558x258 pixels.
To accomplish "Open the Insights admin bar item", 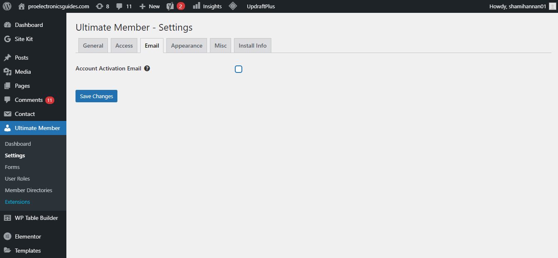I will pyautogui.click(x=207, y=6).
